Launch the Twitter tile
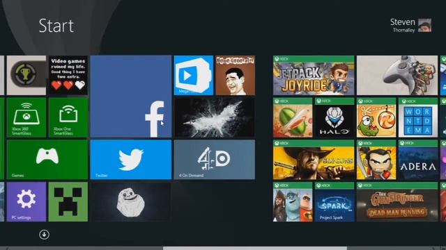Image resolution: width=446 pixels, height=250 pixels. 131,160
